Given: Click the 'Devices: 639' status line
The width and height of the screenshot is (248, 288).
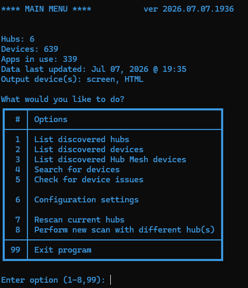Looking at the screenshot, I should [30, 49].
